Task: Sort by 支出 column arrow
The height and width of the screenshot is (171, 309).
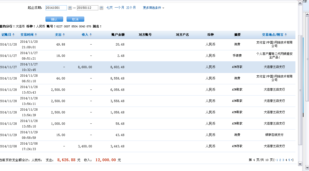Action: (x=64, y=35)
